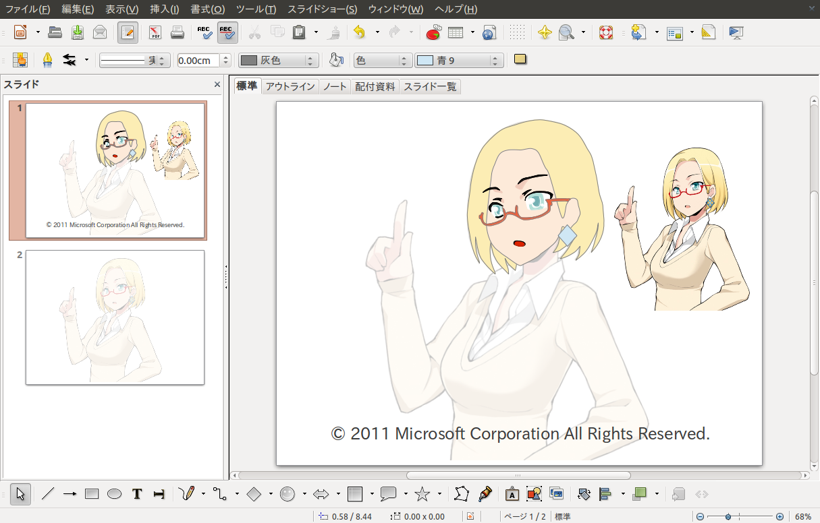The height and width of the screenshot is (523, 820).
Task: Toggle AutoSpellcheck button
Action: tap(227, 32)
